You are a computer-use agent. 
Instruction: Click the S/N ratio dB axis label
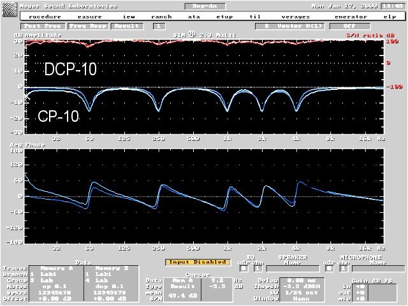[370, 36]
